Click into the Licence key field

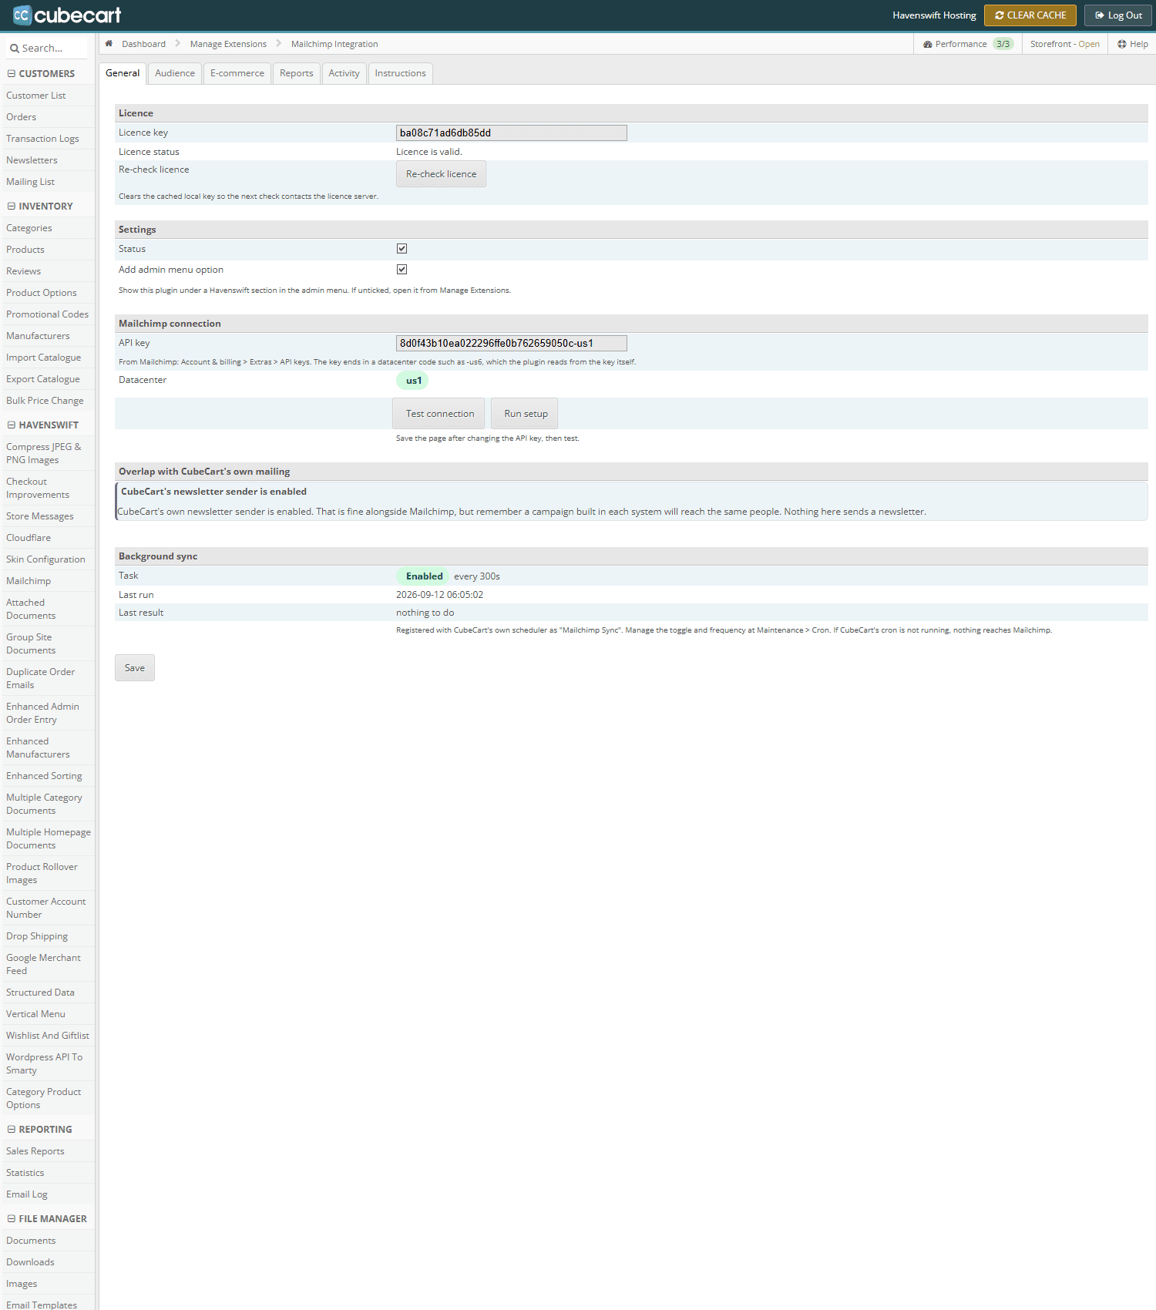coord(512,133)
